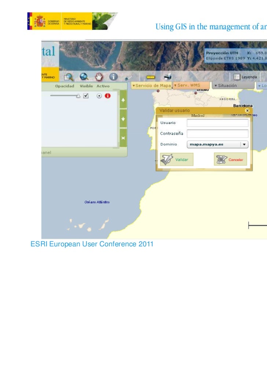
Task: Adjust the layer Opacidad slider
Action: pos(65,96)
